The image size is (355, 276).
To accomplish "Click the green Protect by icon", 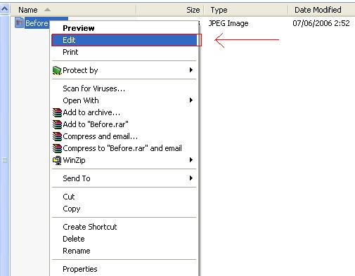I will point(57,70).
